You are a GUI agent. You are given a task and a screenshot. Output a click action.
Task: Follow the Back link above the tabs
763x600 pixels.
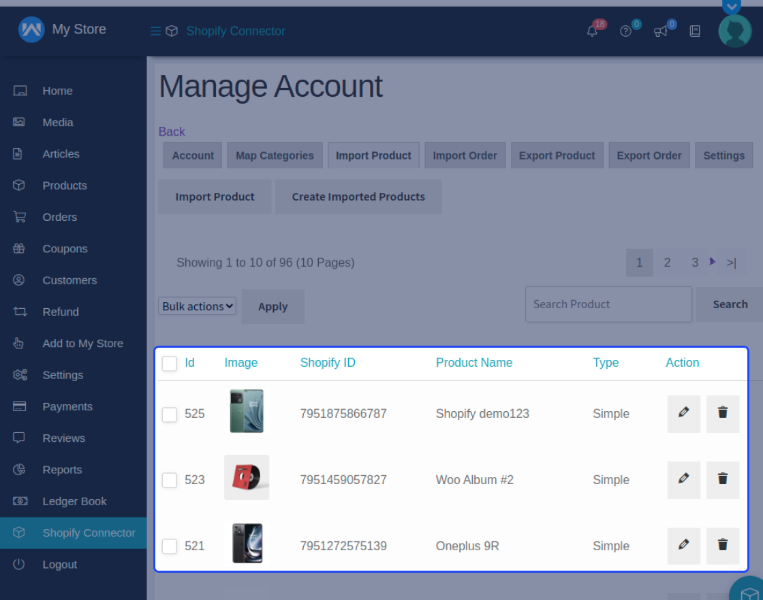[x=171, y=131]
